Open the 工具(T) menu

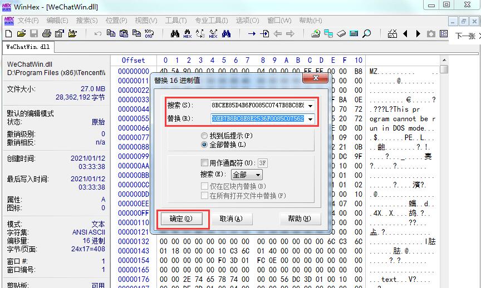[176, 21]
